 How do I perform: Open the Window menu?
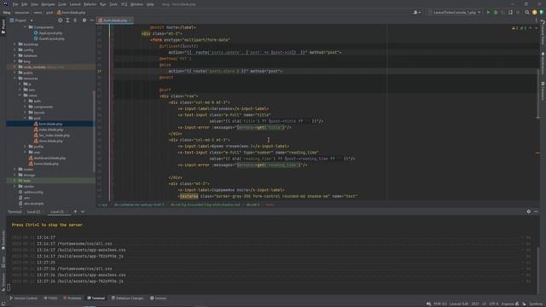tap(136, 4)
